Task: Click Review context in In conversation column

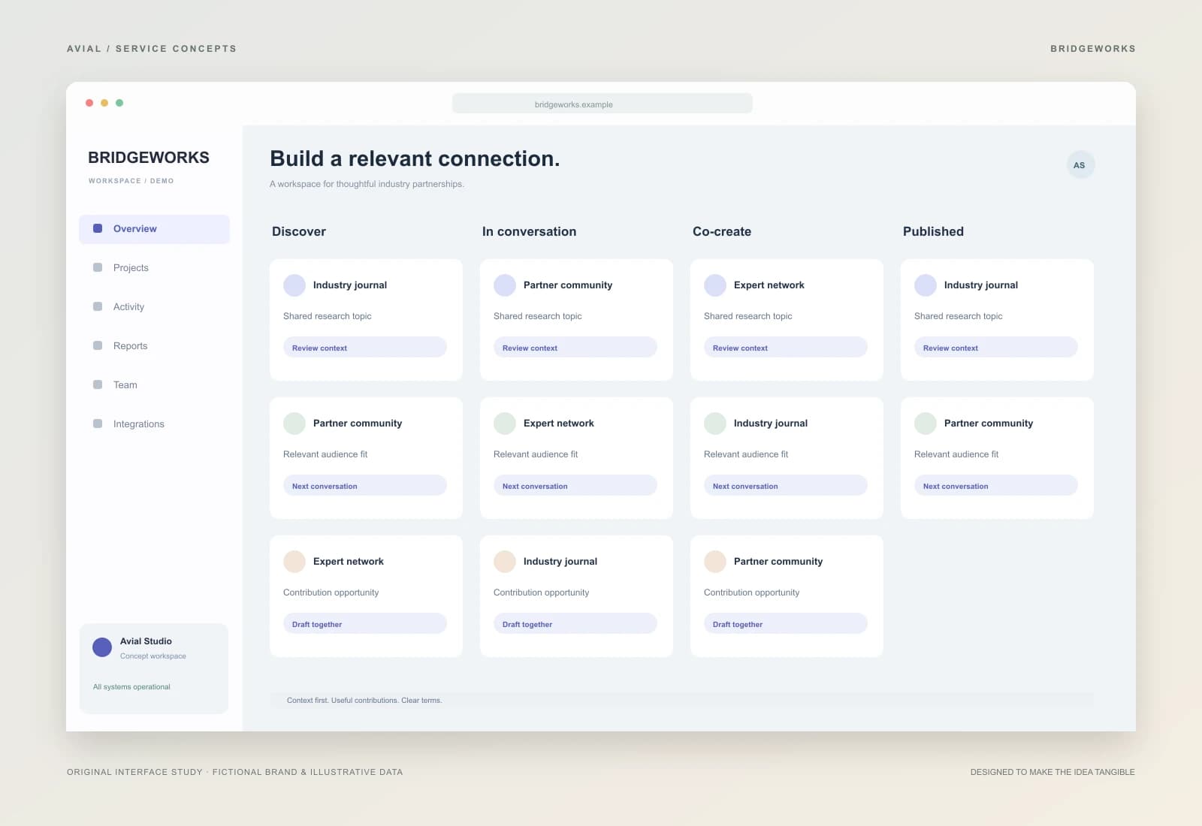Action: [x=575, y=348]
